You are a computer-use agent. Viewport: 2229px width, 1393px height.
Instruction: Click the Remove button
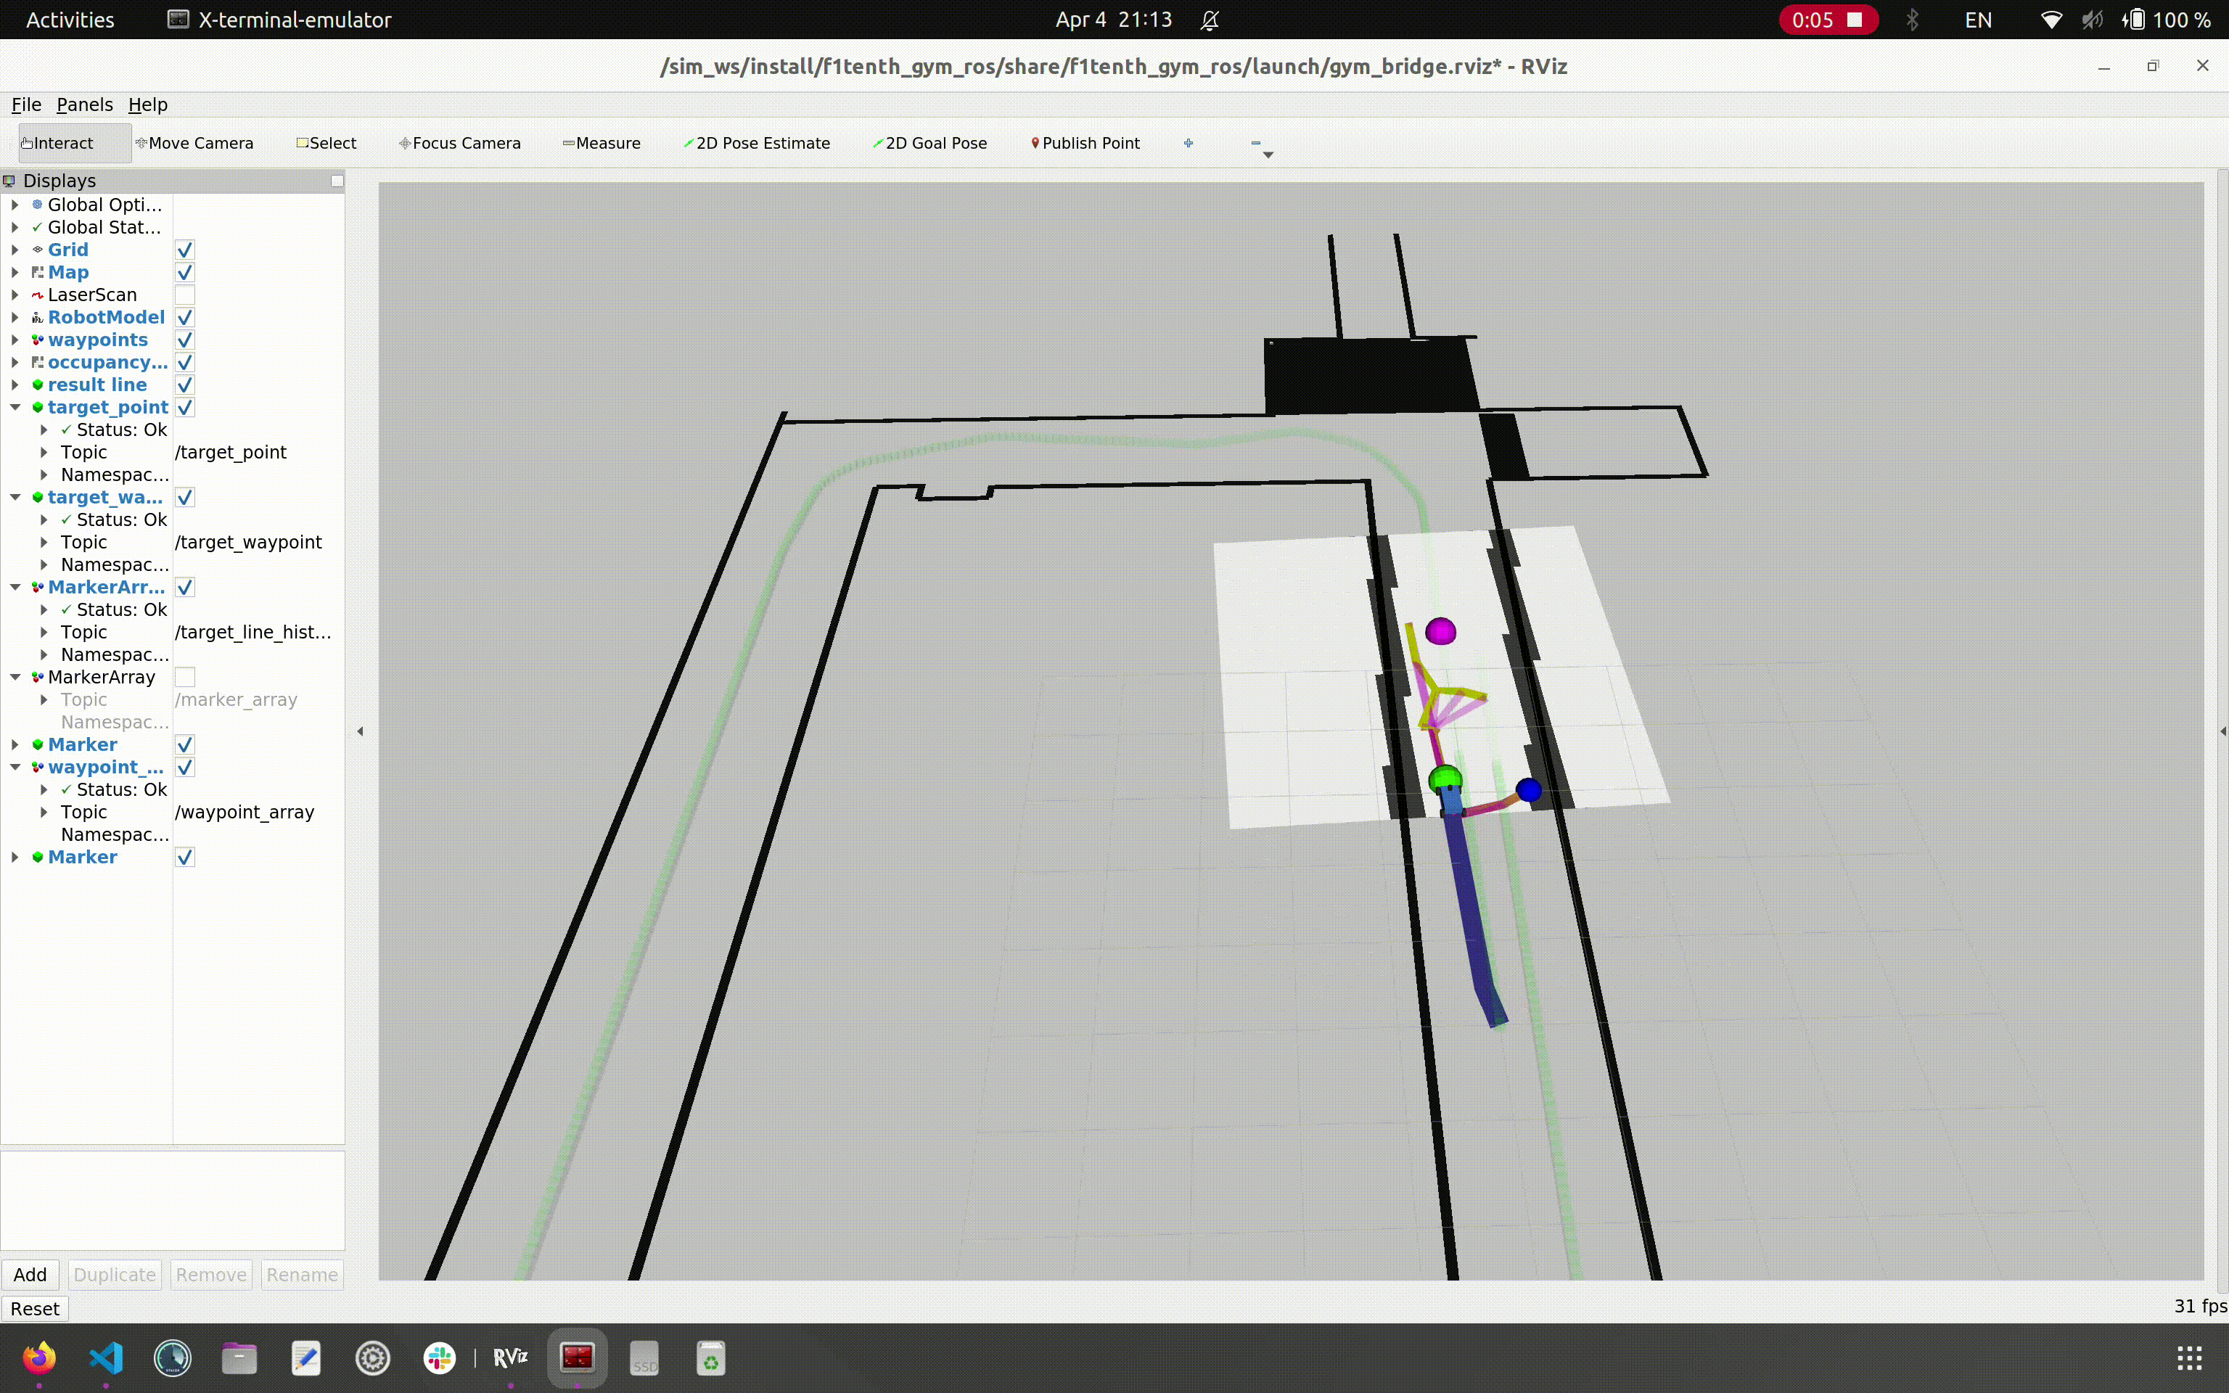tap(211, 1274)
